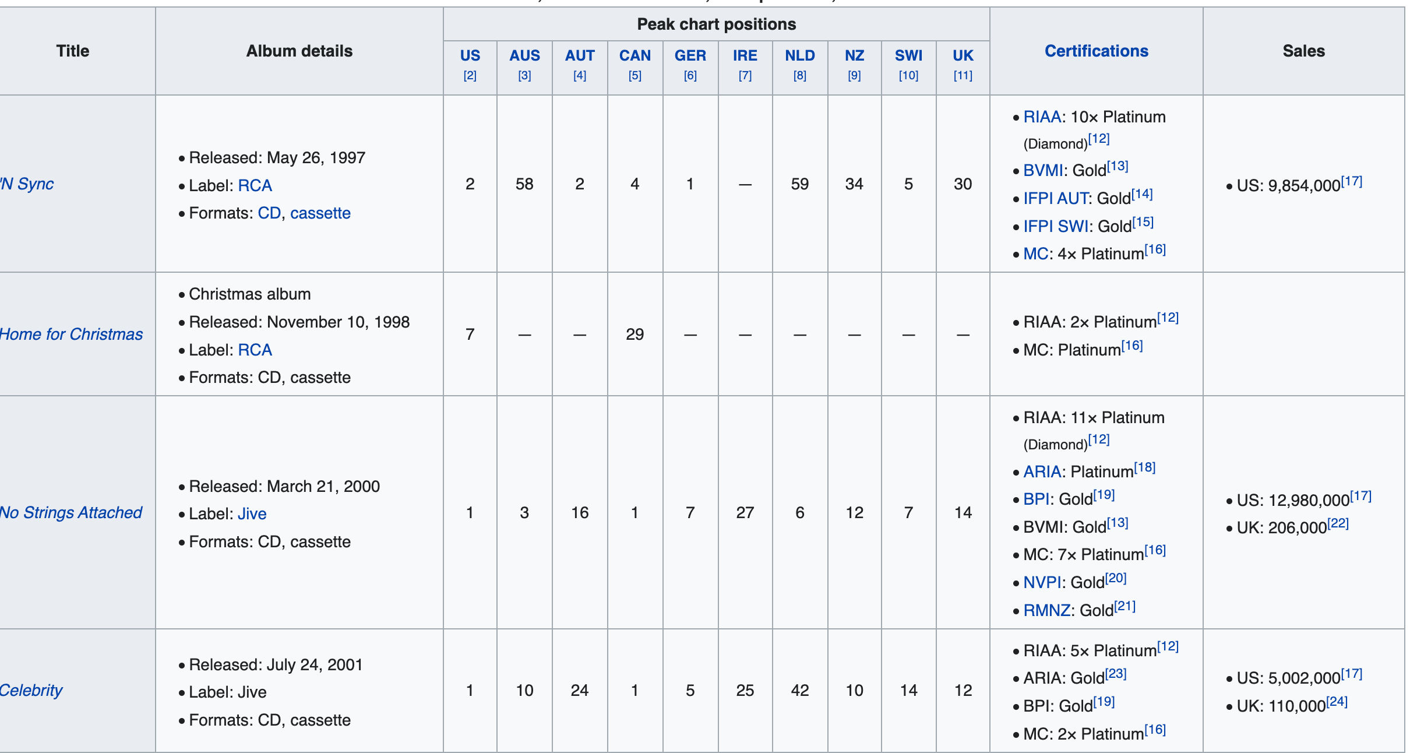Follow the SWI chart column header link

click(x=909, y=56)
